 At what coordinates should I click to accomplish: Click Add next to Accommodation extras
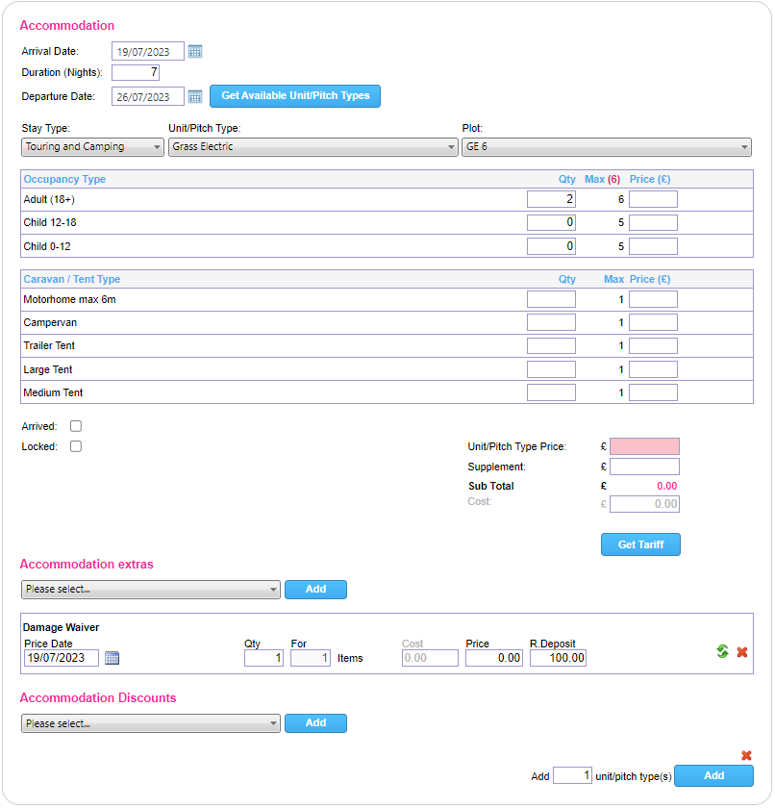point(315,590)
